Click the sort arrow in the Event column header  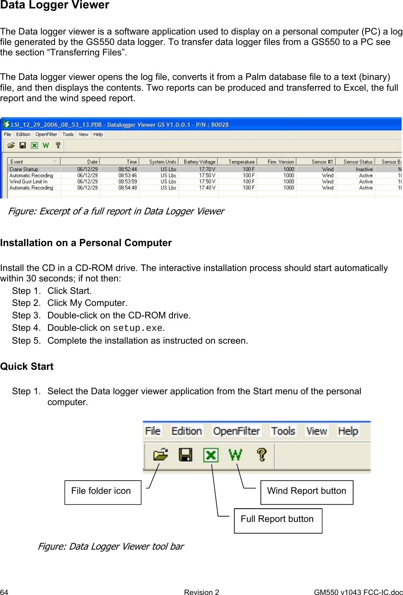[55, 162]
